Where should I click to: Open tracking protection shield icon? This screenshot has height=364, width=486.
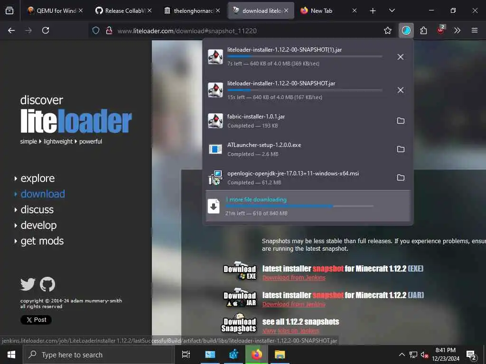[x=96, y=30]
